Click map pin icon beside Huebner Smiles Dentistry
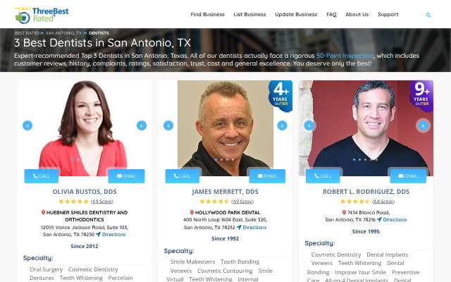 tap(43, 212)
